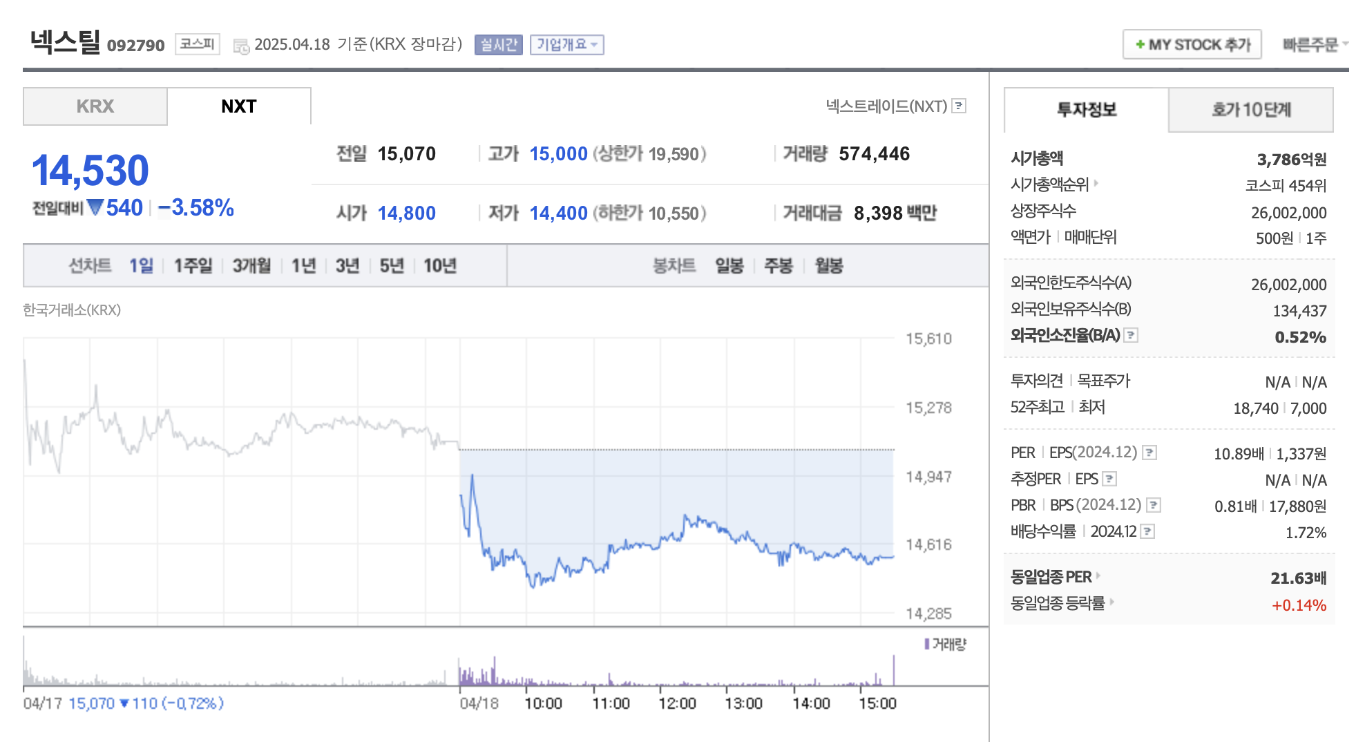Click the 배당수익률 2024.12 help icon
This screenshot has height=742, width=1365.
coord(1149,531)
